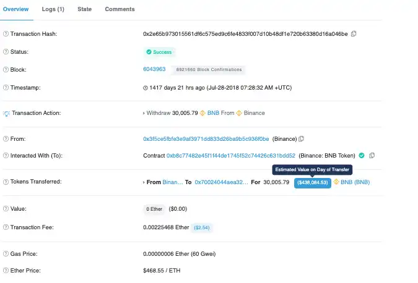Screen dimensions: 418x283
Task: Copy the transaction hash to clipboard
Action: pos(354,34)
